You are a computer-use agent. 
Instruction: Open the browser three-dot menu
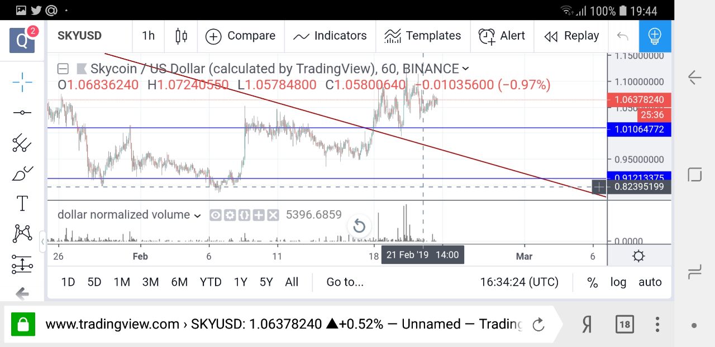(x=658, y=324)
